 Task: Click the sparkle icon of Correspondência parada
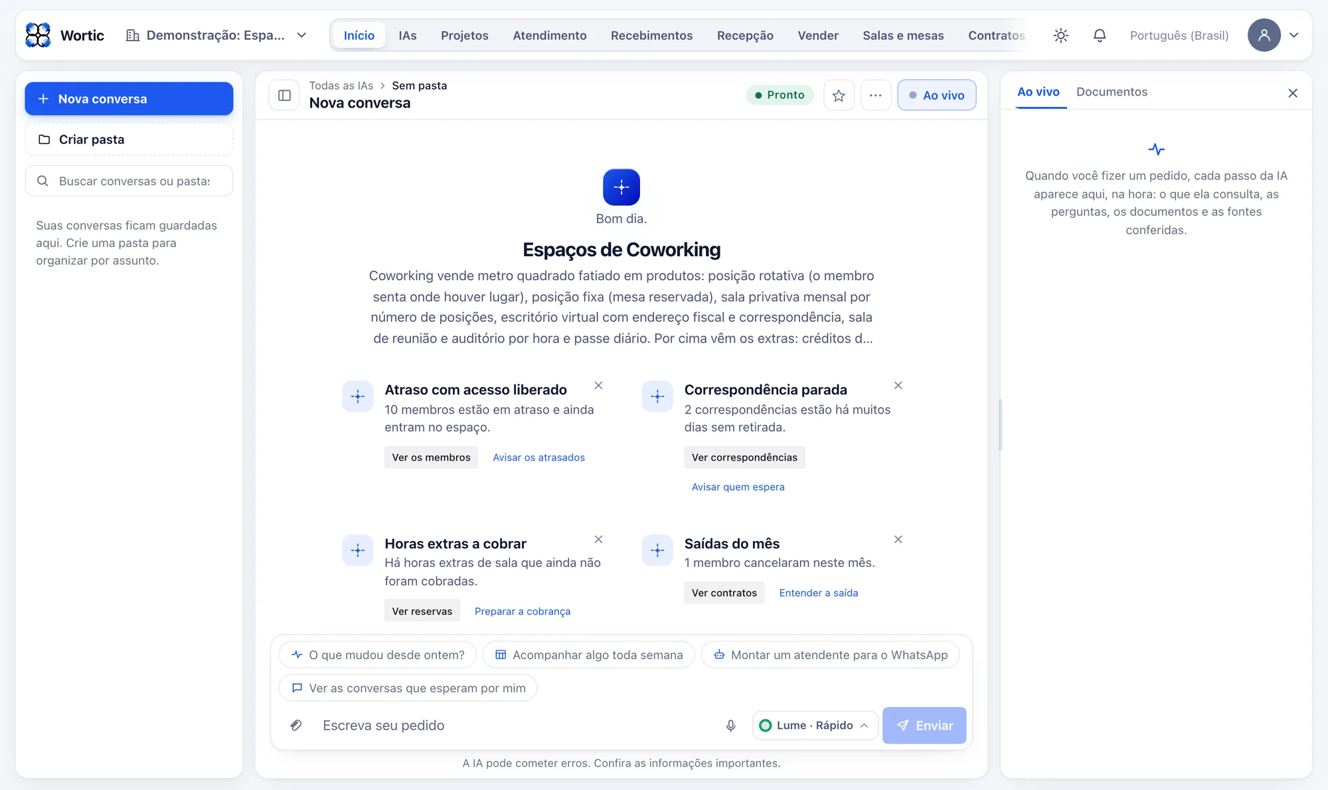657,396
